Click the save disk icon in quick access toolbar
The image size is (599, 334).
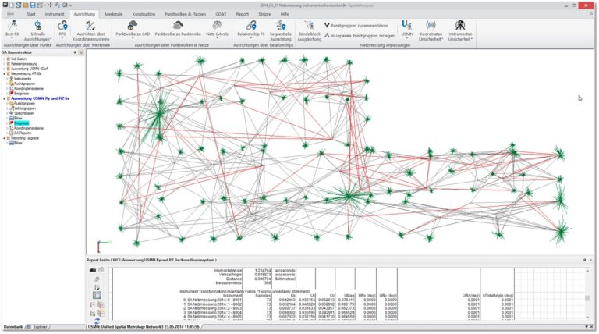[x=33, y=5]
